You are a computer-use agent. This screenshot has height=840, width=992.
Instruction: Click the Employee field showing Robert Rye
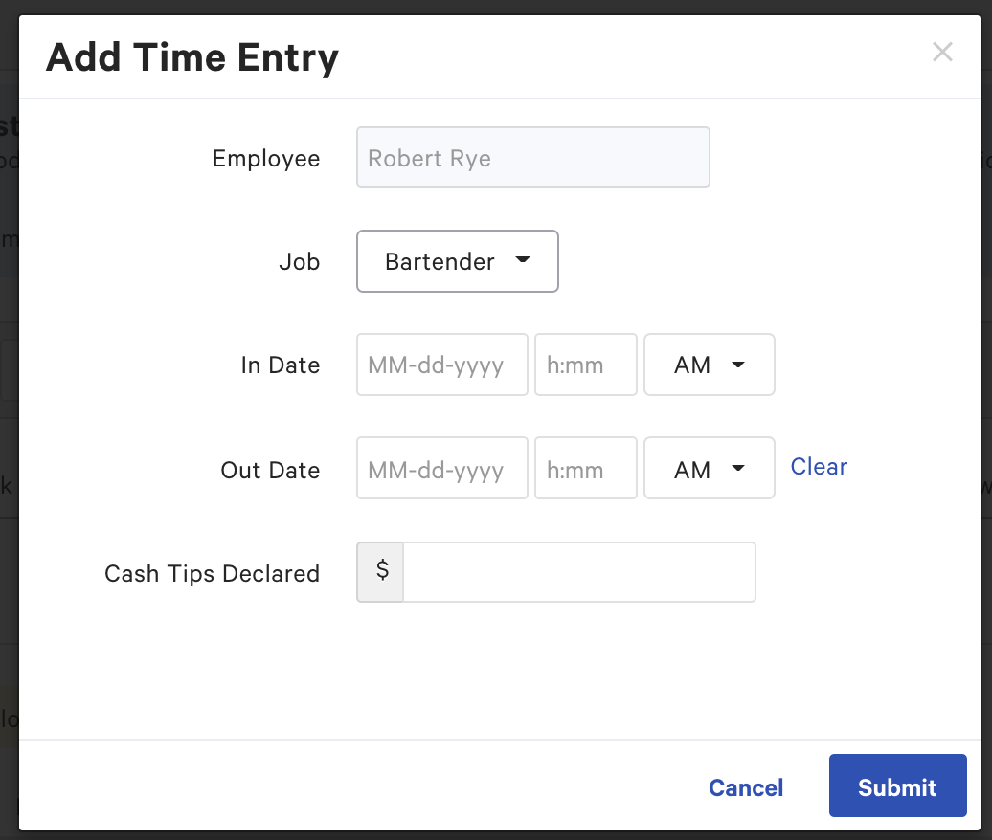pos(532,157)
